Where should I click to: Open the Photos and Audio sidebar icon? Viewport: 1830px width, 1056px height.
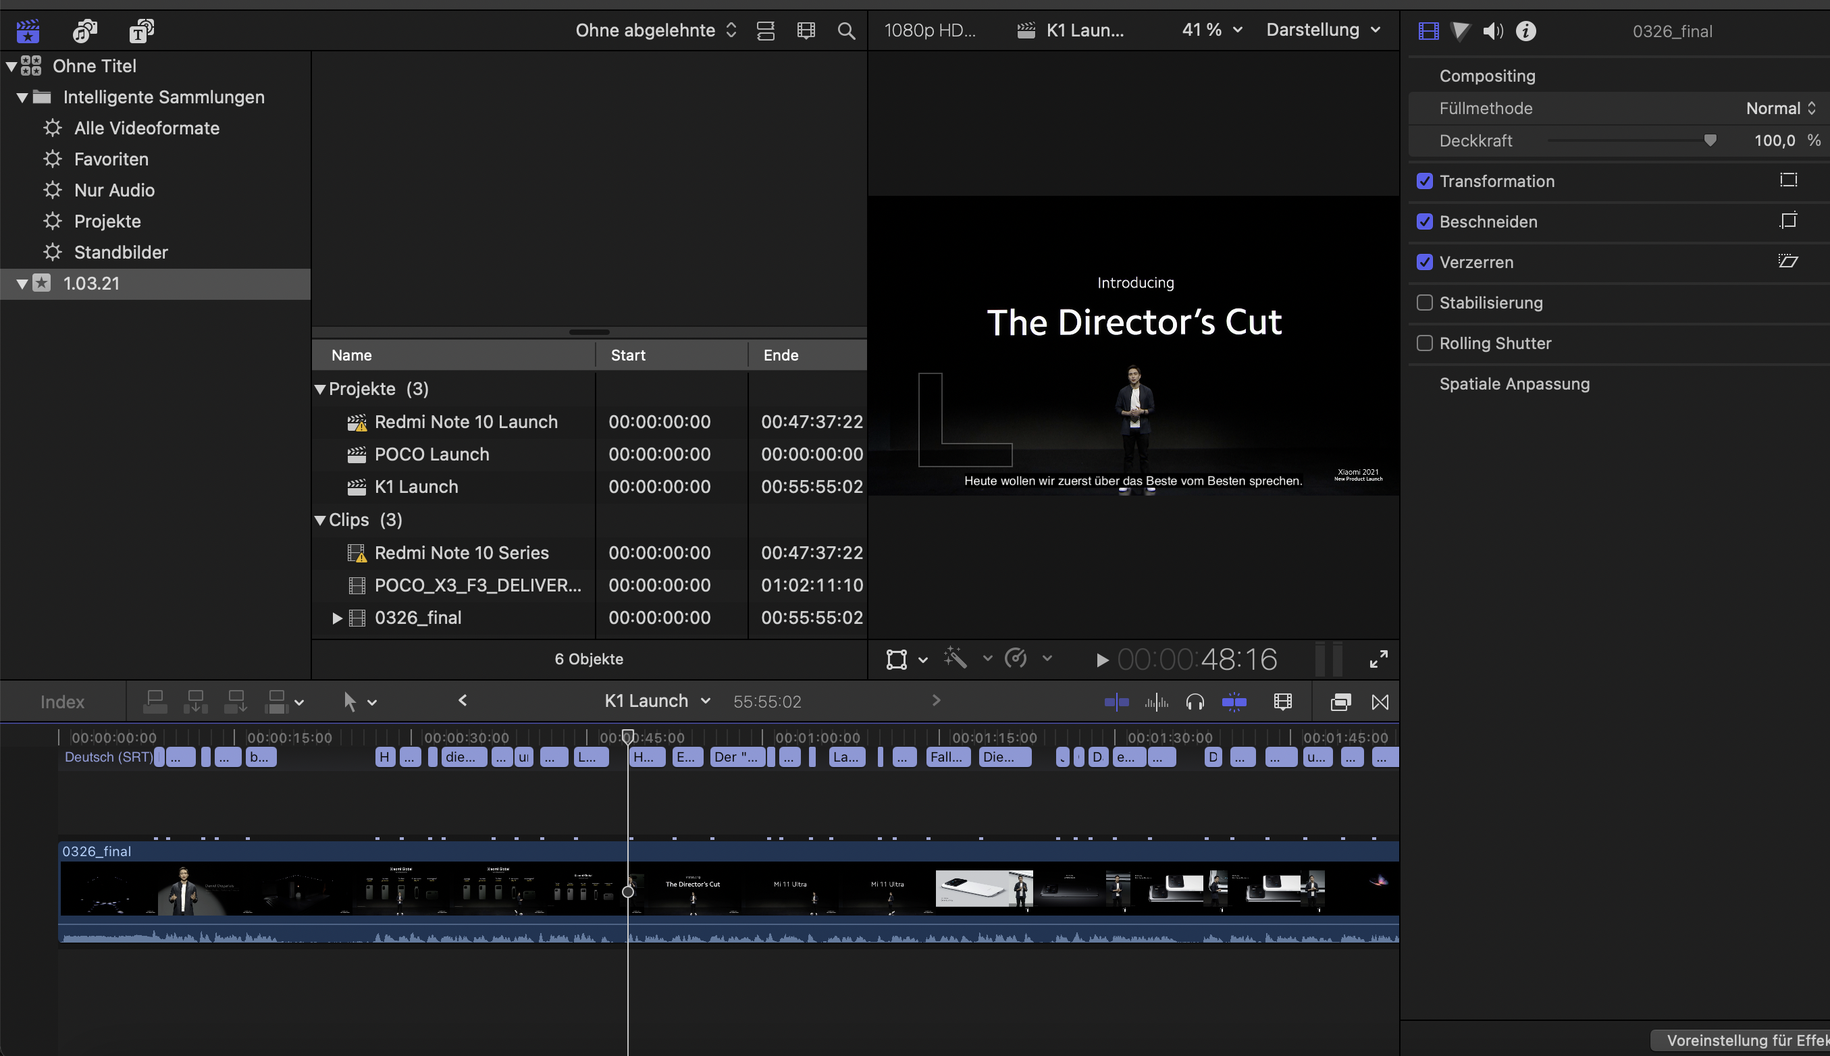pyautogui.click(x=85, y=30)
